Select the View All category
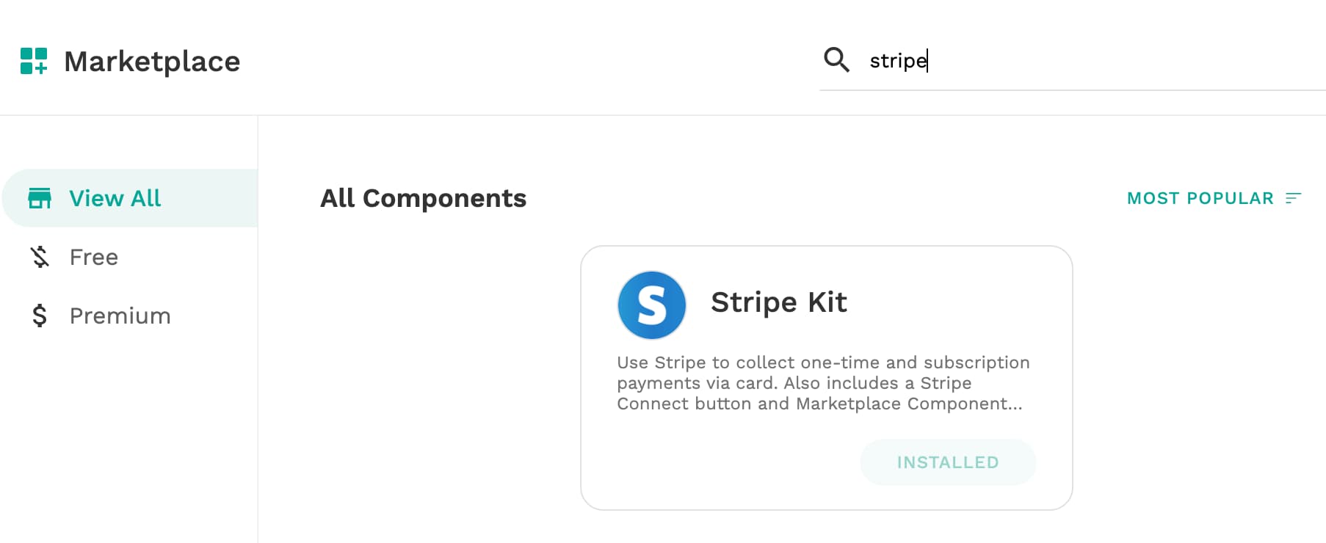This screenshot has width=1326, height=543. coord(131,198)
